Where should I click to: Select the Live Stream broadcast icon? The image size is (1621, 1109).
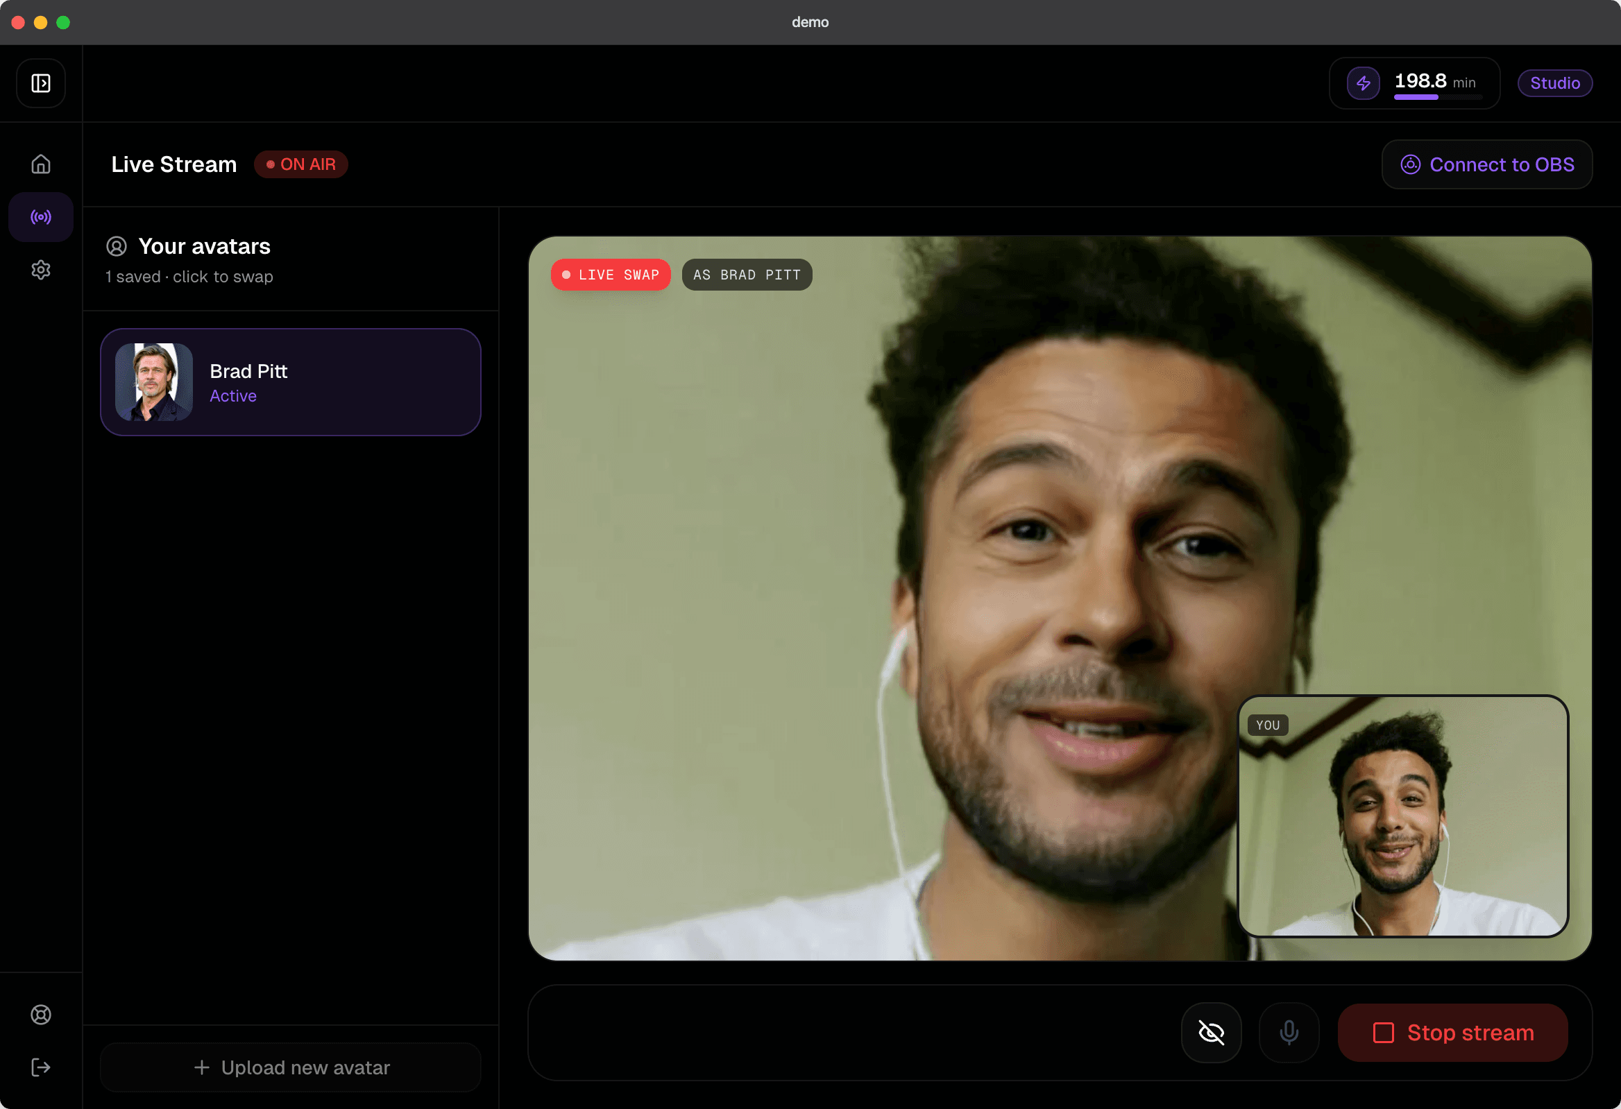click(40, 216)
